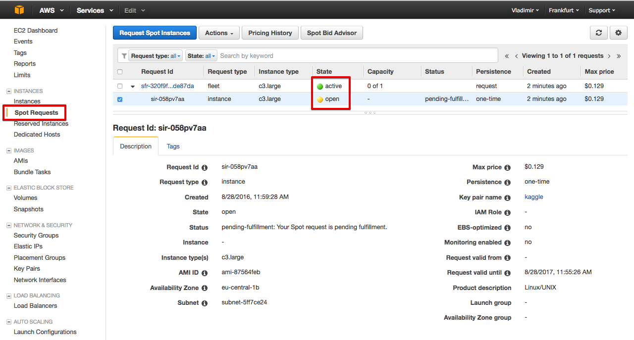
Task: Go to next page of requests
Action: 609,56
